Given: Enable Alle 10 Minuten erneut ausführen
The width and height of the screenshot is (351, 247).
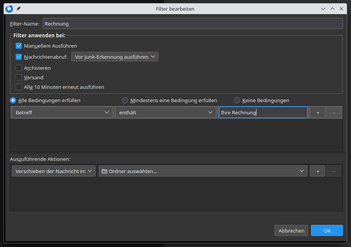Looking at the screenshot, I should [19, 87].
